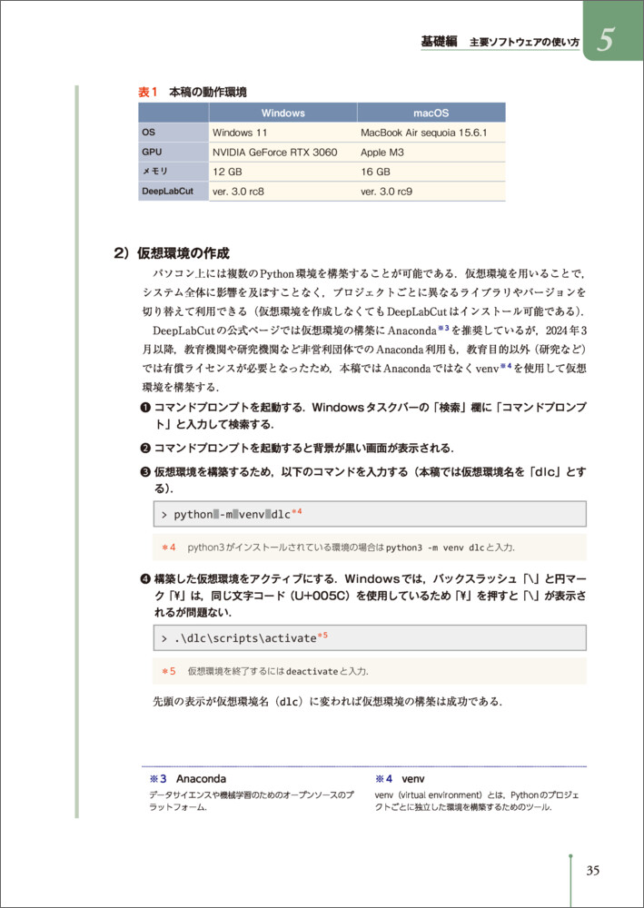Select the macOS column header in the table
Viewport: 644px width, 908px height.
tap(431, 113)
